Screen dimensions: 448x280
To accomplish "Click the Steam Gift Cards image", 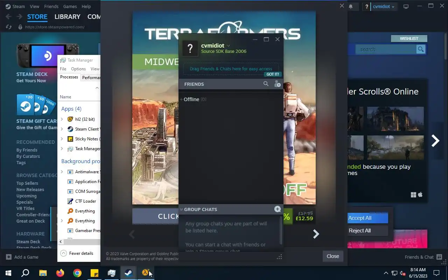I will click(36, 105).
